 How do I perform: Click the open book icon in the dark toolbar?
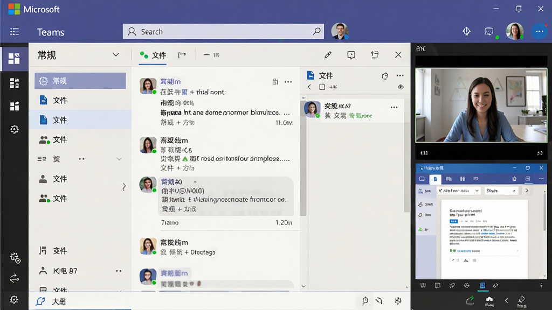pyautogui.click(x=438, y=285)
